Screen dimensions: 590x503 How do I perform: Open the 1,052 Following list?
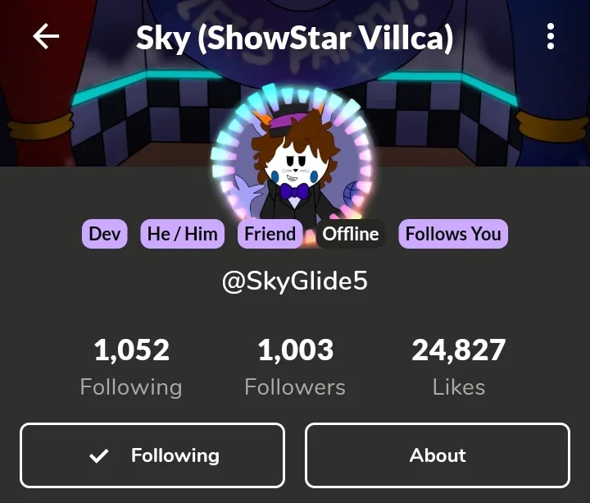131,367
